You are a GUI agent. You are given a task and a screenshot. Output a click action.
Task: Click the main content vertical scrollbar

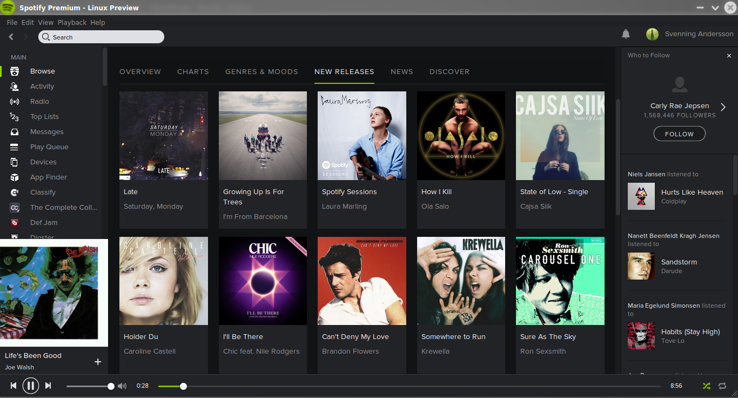pyautogui.click(x=618, y=157)
